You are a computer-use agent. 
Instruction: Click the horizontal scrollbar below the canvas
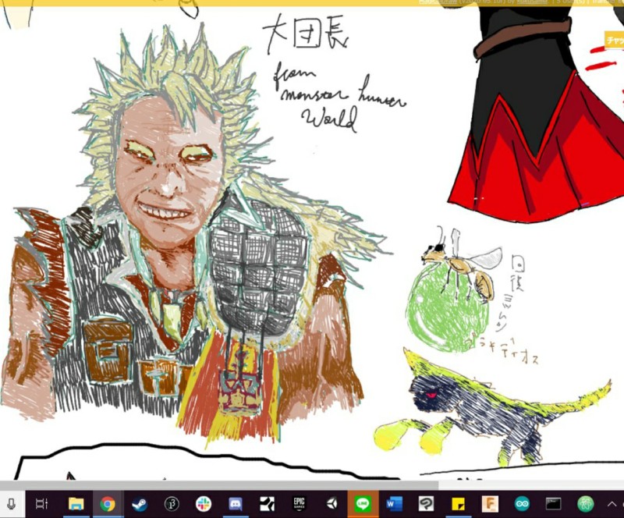tap(219, 485)
